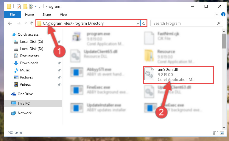
Task: Open the Customize Quick Access Toolbar dropdown
Action: tap(40, 7)
